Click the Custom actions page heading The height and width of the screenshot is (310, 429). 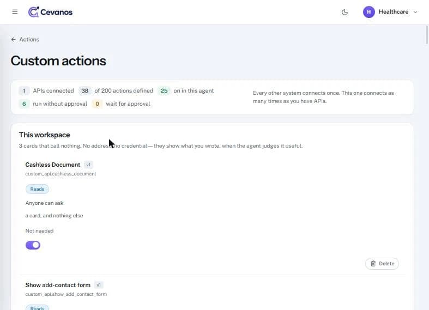click(58, 60)
